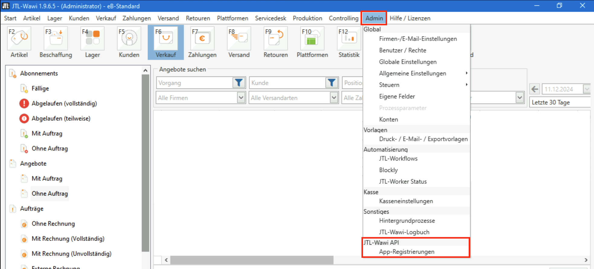Screen dimensions: 594x269
Task: Open the Hilfe / Lizenzen menu
Action: click(410, 18)
